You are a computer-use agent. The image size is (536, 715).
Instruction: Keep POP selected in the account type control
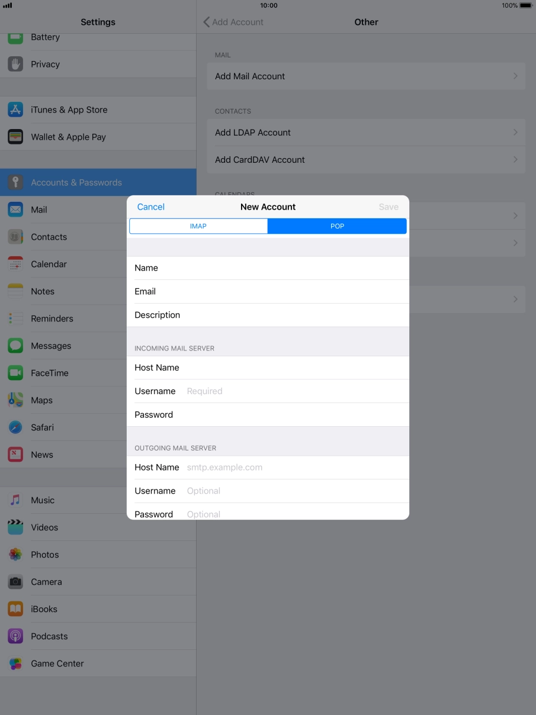click(x=337, y=226)
